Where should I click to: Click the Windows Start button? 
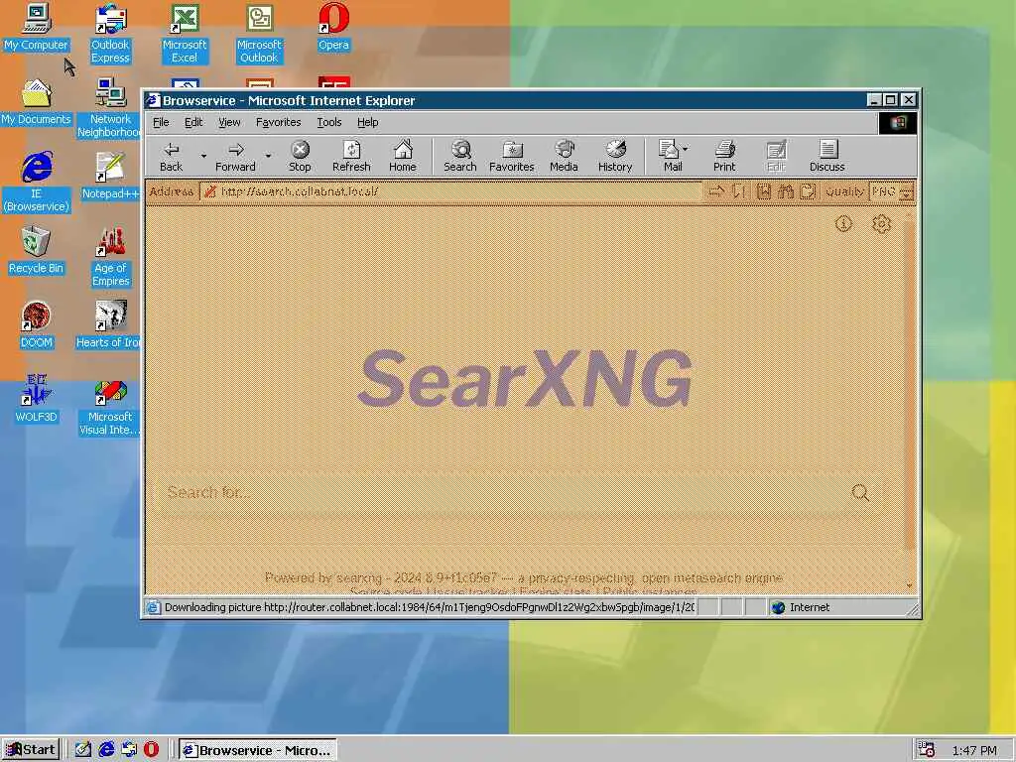point(31,750)
